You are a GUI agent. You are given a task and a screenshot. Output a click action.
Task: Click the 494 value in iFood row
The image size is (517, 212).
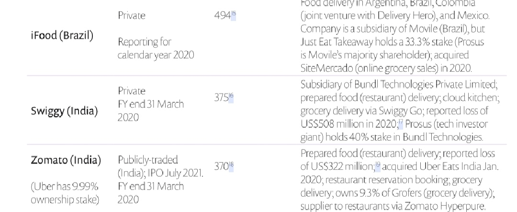222,15
